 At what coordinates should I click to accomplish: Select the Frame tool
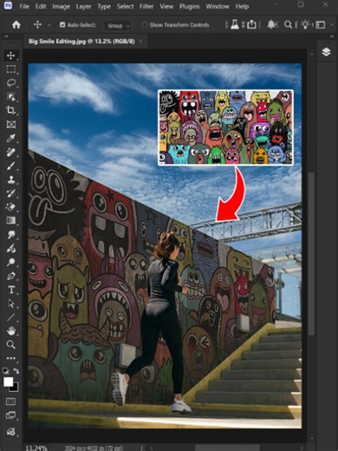(11, 124)
